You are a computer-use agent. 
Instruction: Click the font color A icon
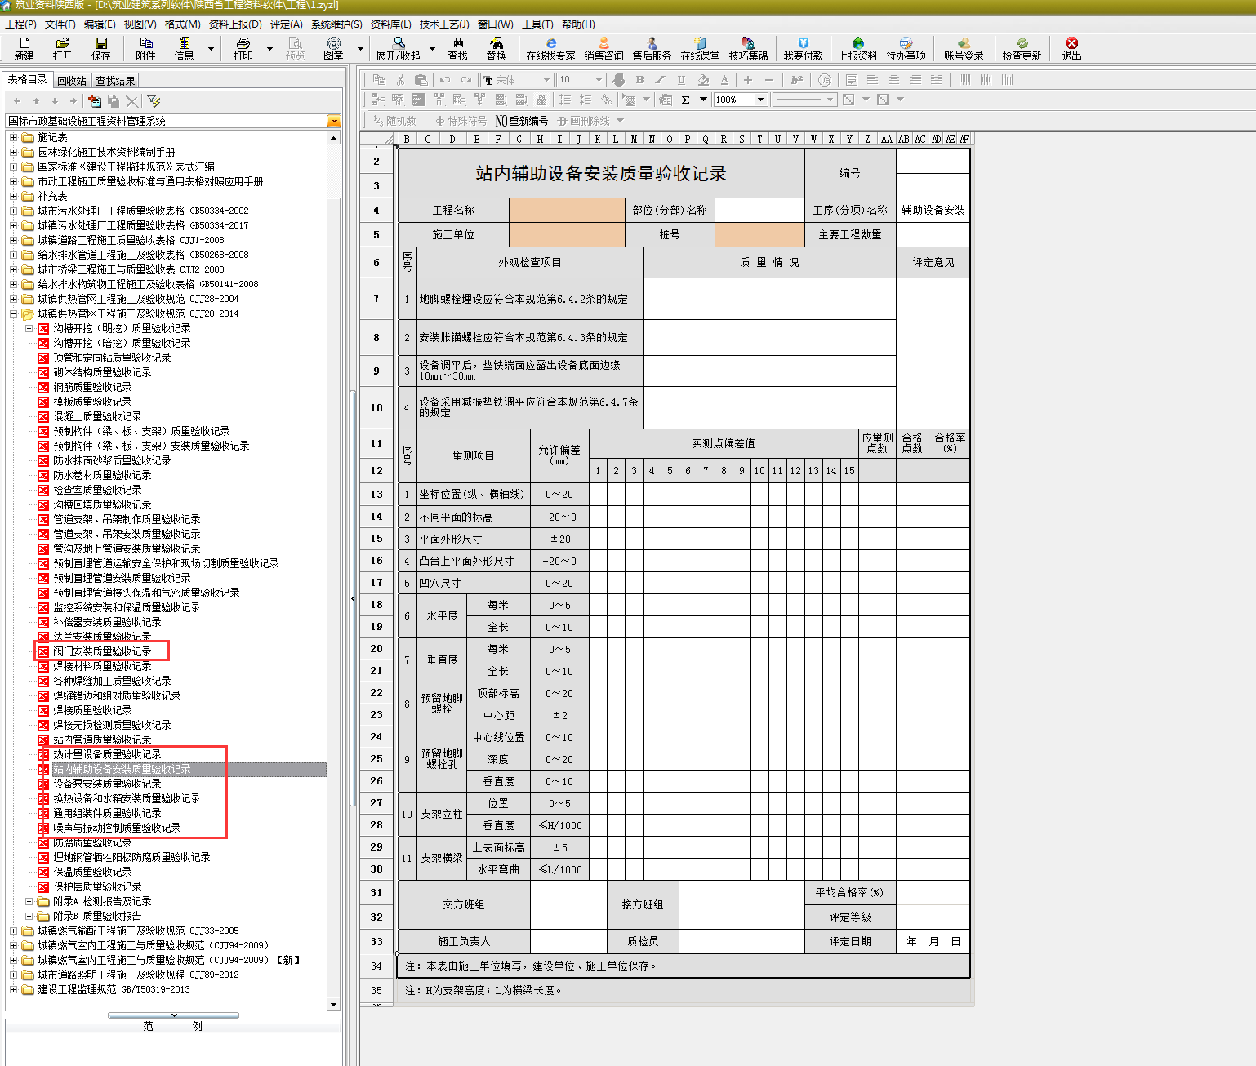[x=724, y=79]
